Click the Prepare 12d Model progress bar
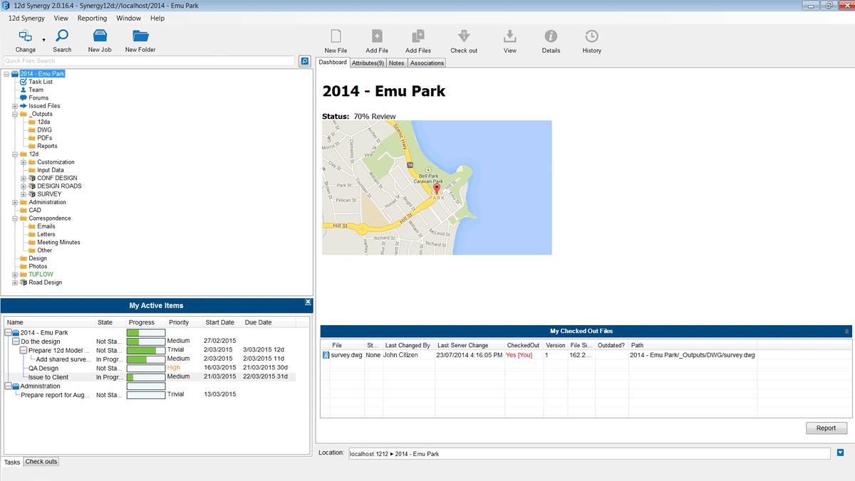 click(x=146, y=350)
